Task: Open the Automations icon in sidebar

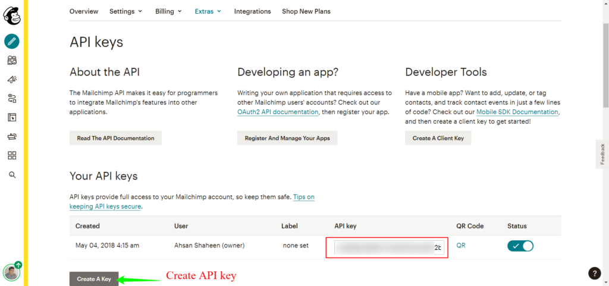Action: pyautogui.click(x=12, y=99)
